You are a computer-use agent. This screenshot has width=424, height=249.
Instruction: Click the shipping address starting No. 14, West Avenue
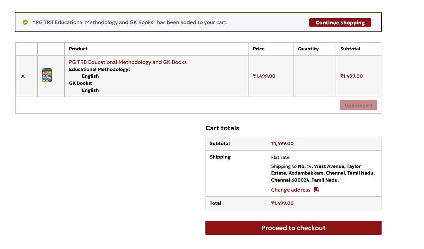(323, 173)
